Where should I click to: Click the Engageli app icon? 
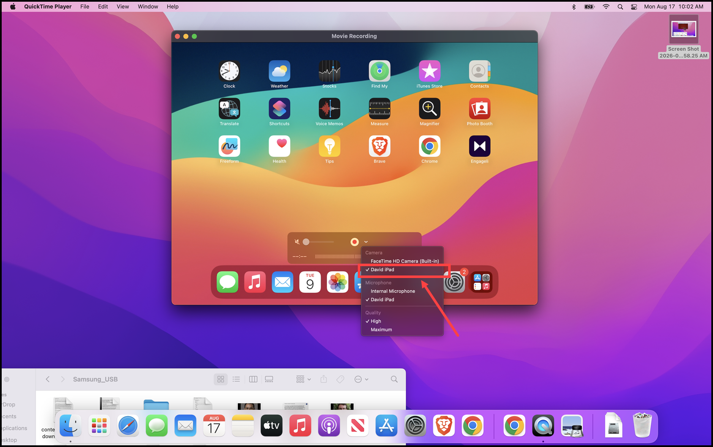click(x=480, y=146)
